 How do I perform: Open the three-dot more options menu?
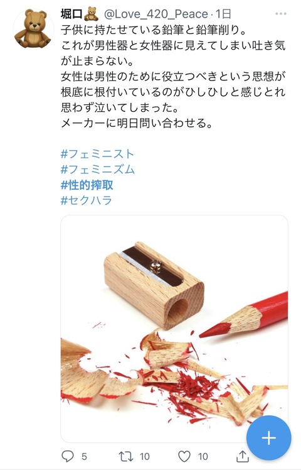tap(281, 14)
